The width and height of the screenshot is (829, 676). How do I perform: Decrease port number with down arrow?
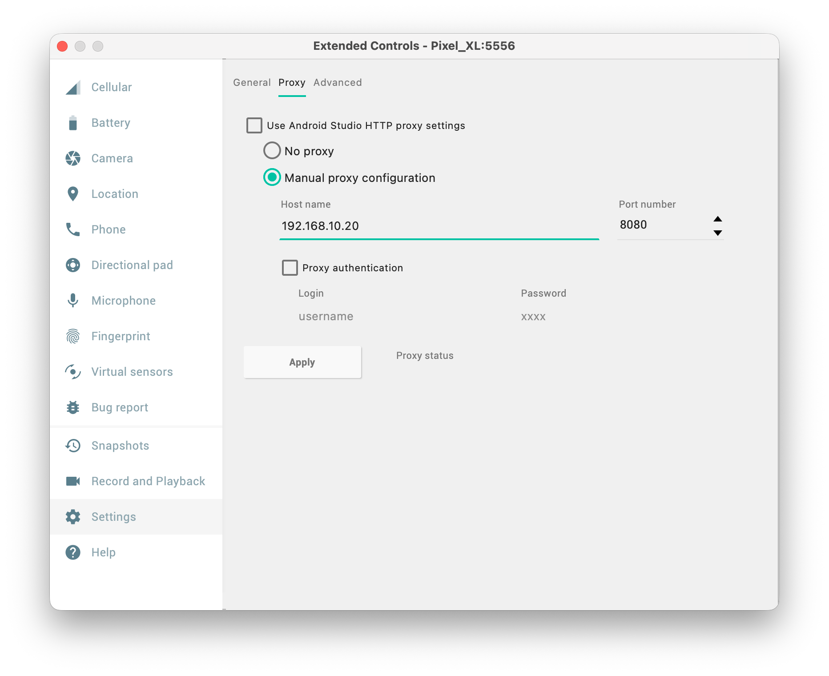tap(718, 233)
